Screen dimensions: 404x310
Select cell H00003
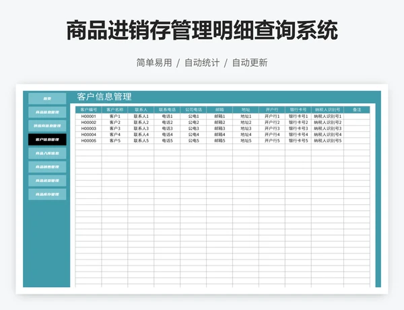[89, 129]
